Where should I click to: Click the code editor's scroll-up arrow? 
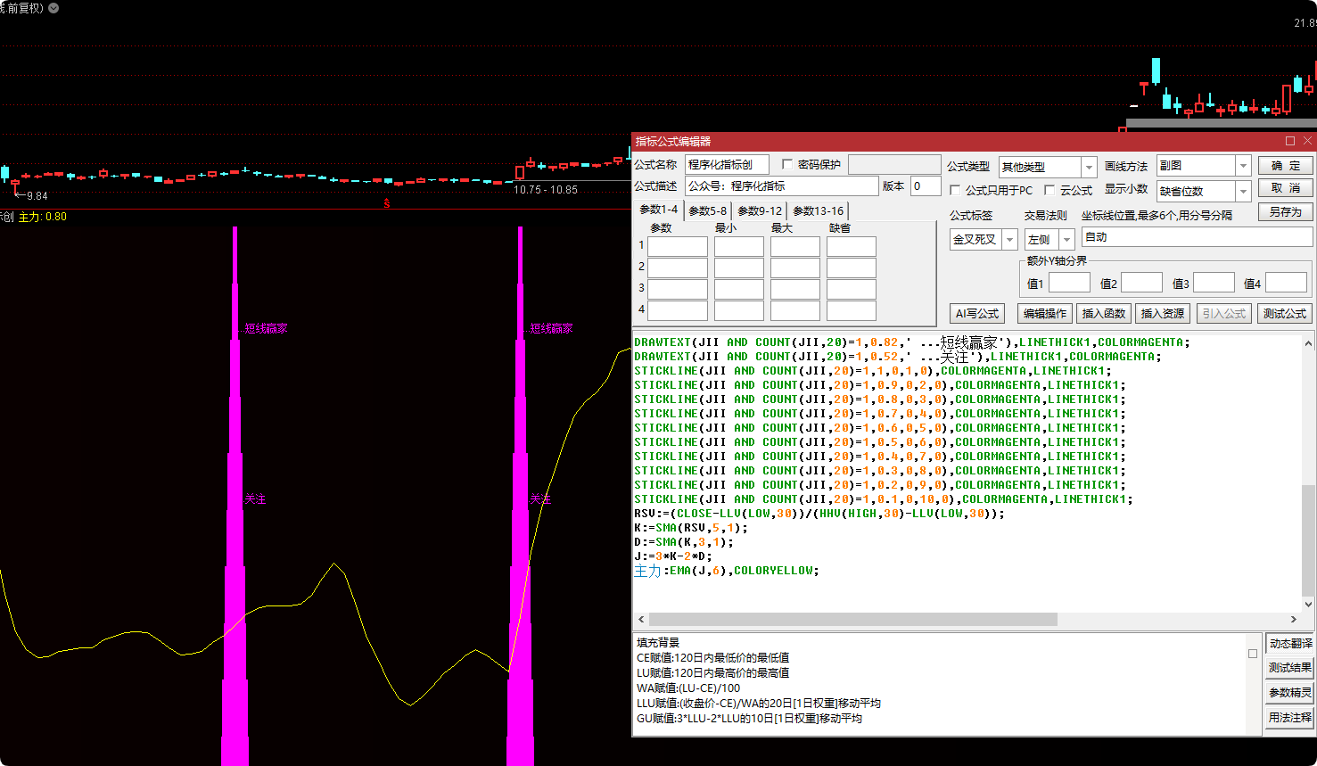coord(1308,343)
